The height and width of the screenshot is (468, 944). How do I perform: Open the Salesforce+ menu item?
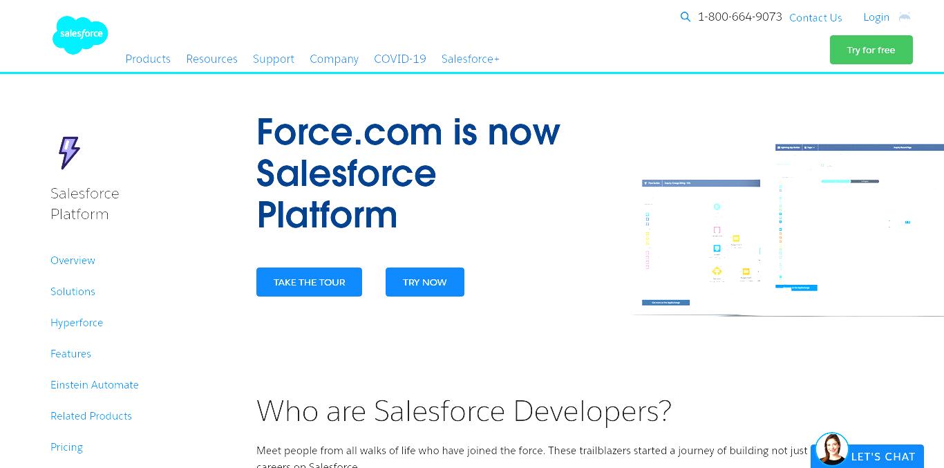coord(471,59)
